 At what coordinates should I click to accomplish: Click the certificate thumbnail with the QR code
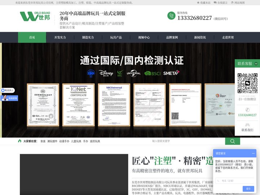coord(185,105)
